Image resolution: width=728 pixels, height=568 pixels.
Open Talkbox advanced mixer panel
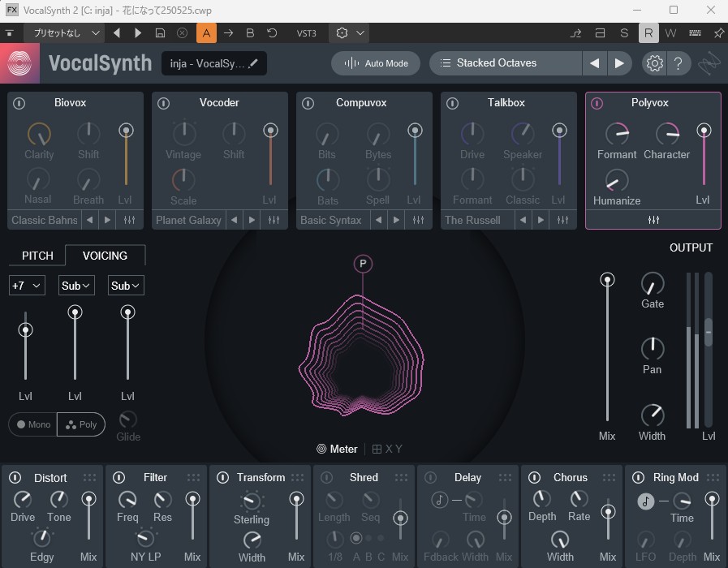[x=562, y=220]
